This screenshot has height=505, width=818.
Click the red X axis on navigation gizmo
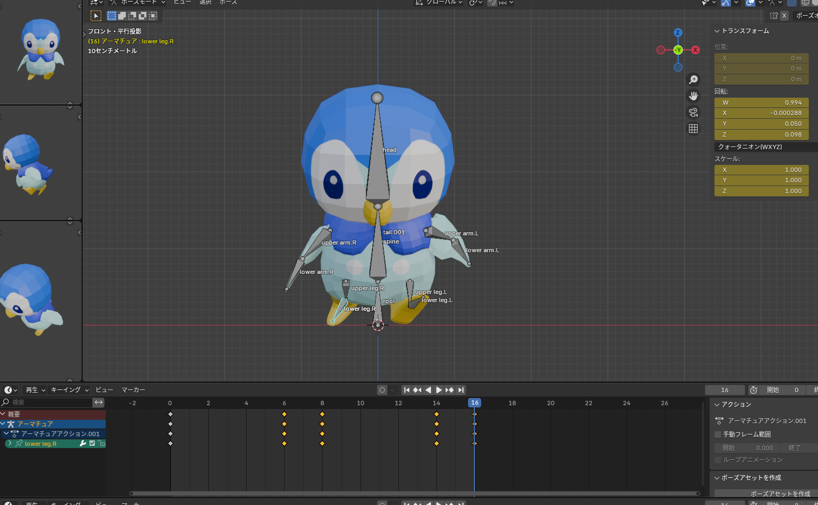tap(695, 50)
